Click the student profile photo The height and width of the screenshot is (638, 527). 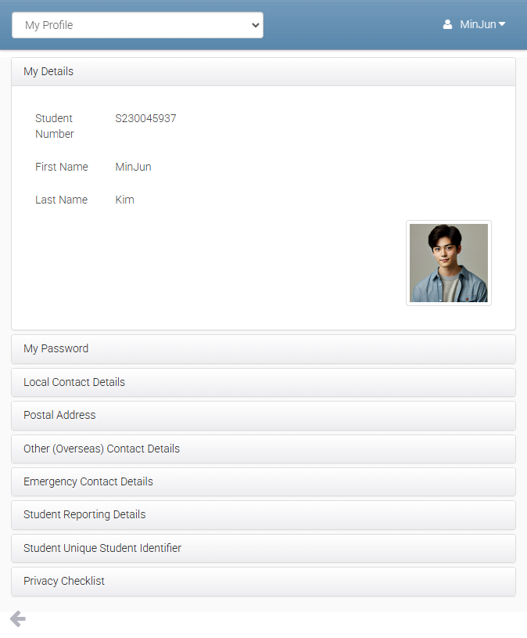click(x=449, y=263)
